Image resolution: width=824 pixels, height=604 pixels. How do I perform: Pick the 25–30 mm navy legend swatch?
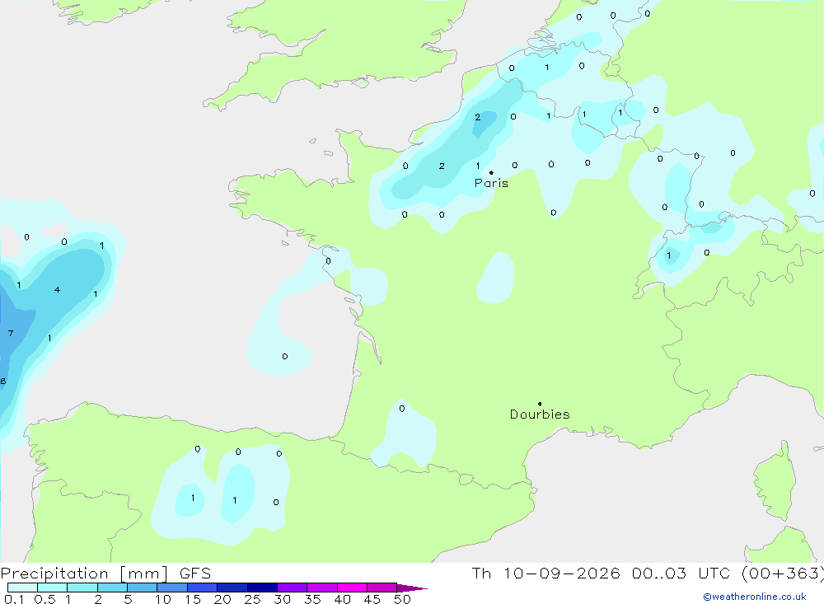[262, 588]
